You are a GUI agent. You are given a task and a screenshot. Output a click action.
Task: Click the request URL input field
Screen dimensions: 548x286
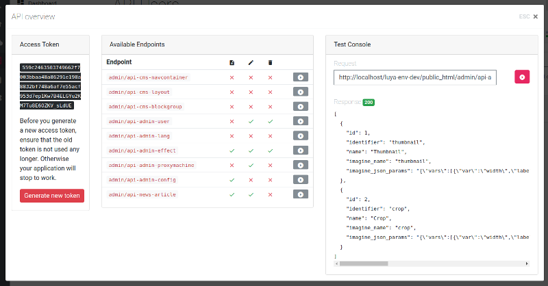coord(415,77)
